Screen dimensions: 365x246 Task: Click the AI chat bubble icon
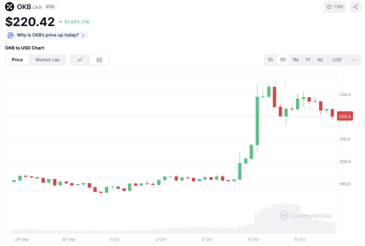click(10, 35)
